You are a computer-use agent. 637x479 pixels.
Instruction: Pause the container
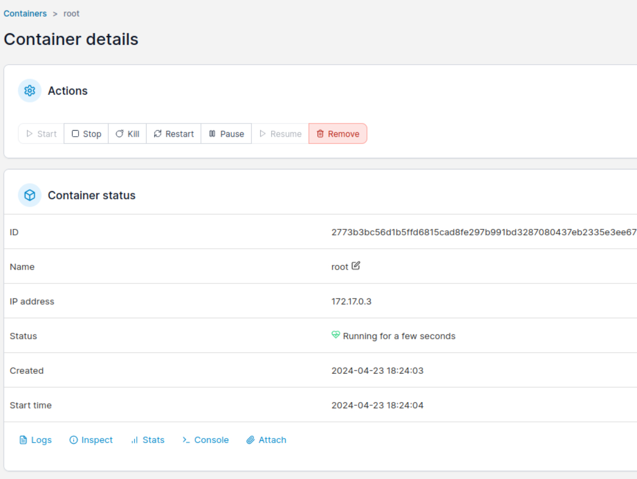tap(226, 134)
